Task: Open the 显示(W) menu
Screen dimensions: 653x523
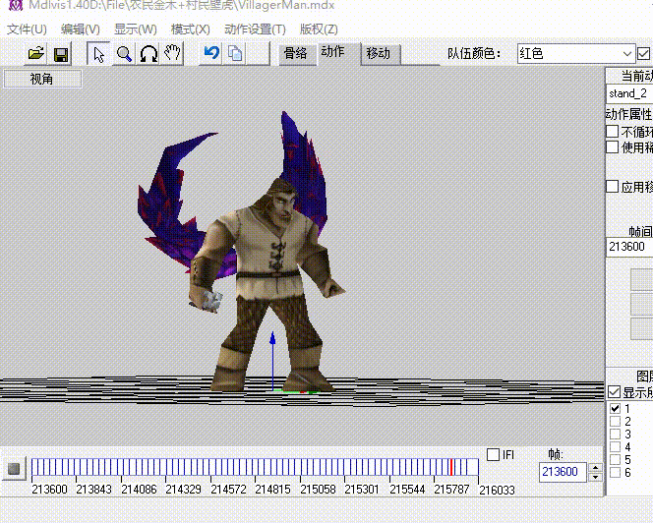Action: [136, 29]
